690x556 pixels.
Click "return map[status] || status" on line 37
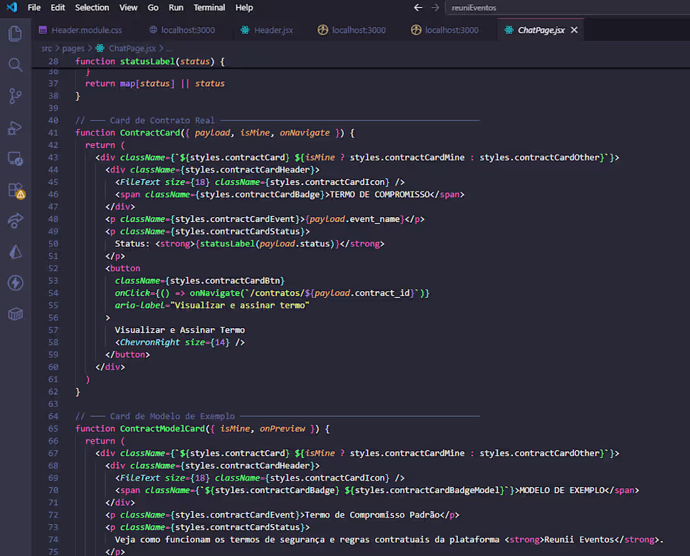tap(155, 83)
